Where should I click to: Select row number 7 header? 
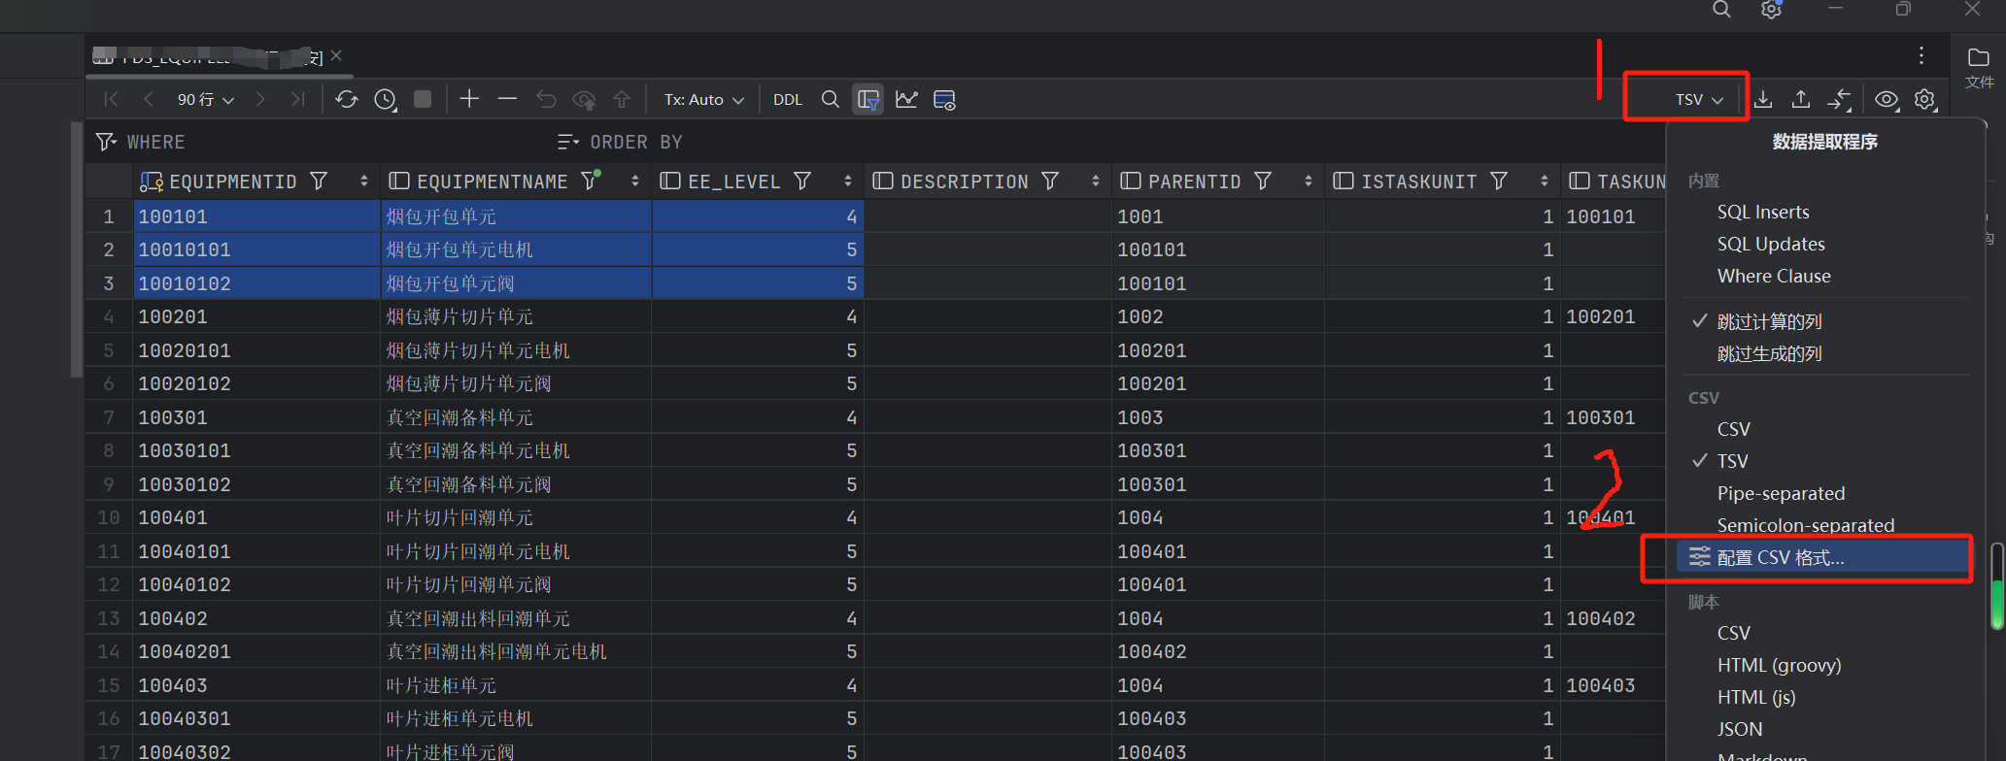point(109,417)
